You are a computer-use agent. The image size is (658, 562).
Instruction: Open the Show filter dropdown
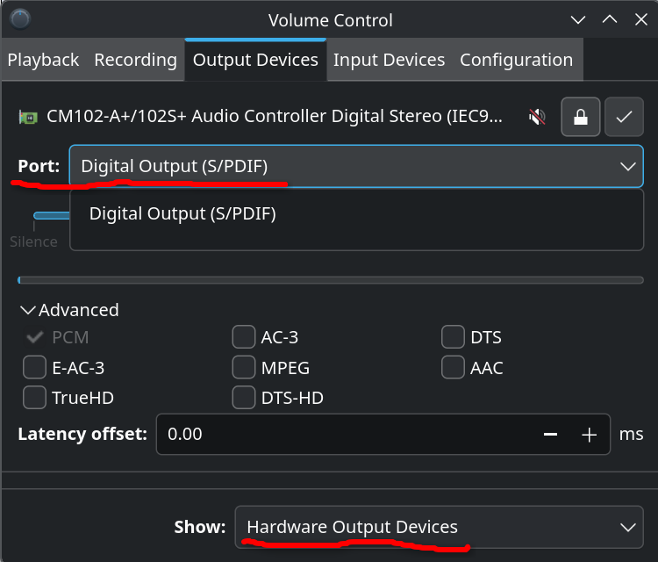(x=439, y=527)
